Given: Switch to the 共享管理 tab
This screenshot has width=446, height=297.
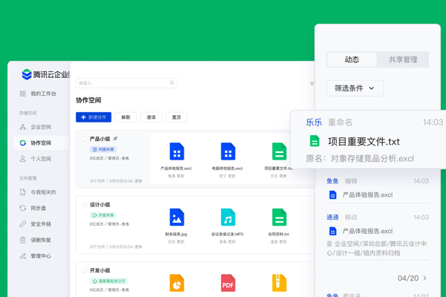Looking at the screenshot, I should click(403, 59).
